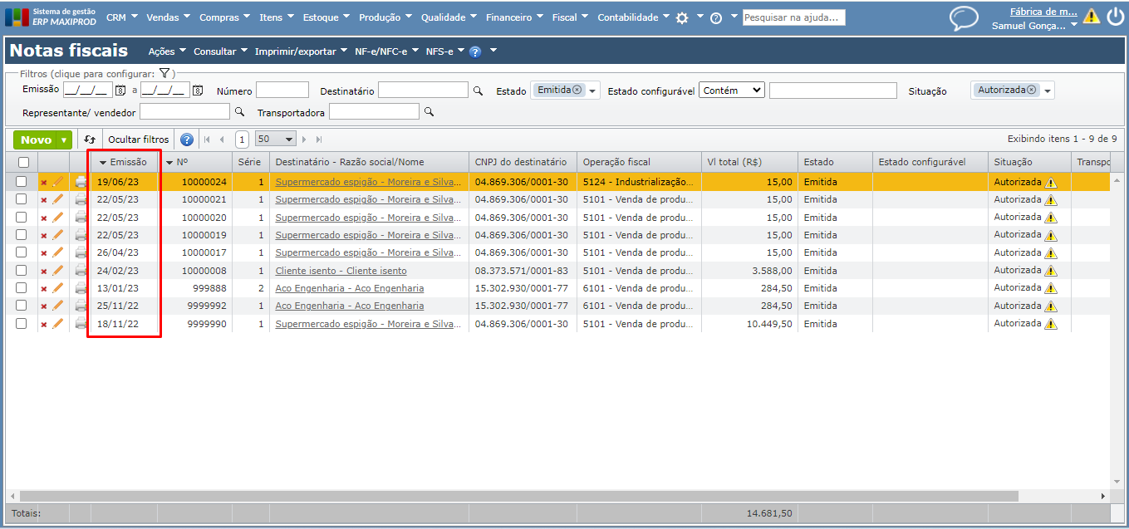1129x529 pixels.
Task: Click Ocultar filtros button
Action: pyautogui.click(x=138, y=140)
